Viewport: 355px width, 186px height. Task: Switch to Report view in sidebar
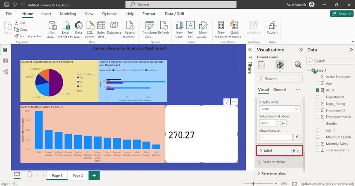[x=5, y=50]
